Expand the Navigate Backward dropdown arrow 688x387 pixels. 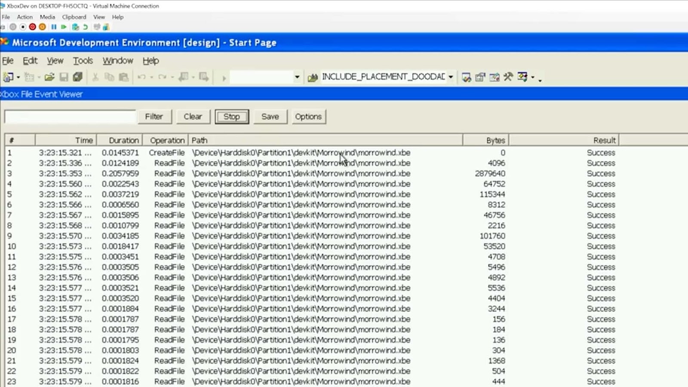point(193,77)
